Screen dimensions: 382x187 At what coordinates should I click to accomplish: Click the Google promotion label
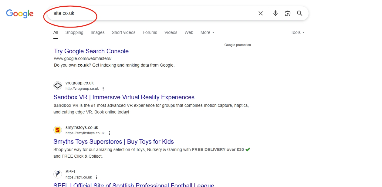coord(238,45)
